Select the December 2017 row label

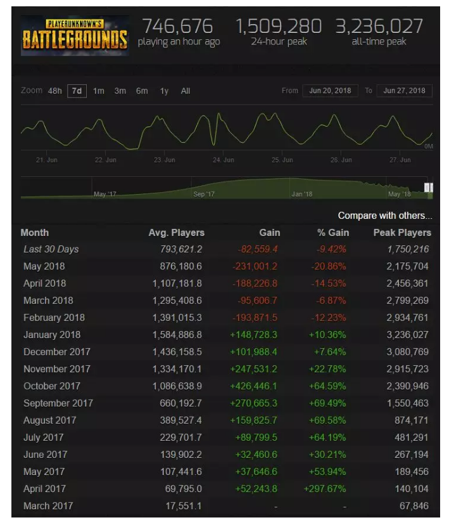(57, 352)
